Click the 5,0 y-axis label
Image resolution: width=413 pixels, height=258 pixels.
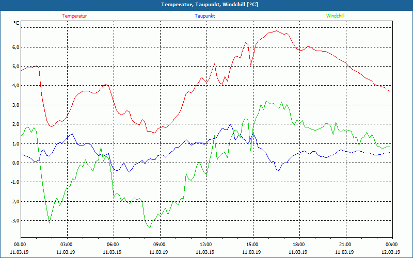tap(15, 67)
